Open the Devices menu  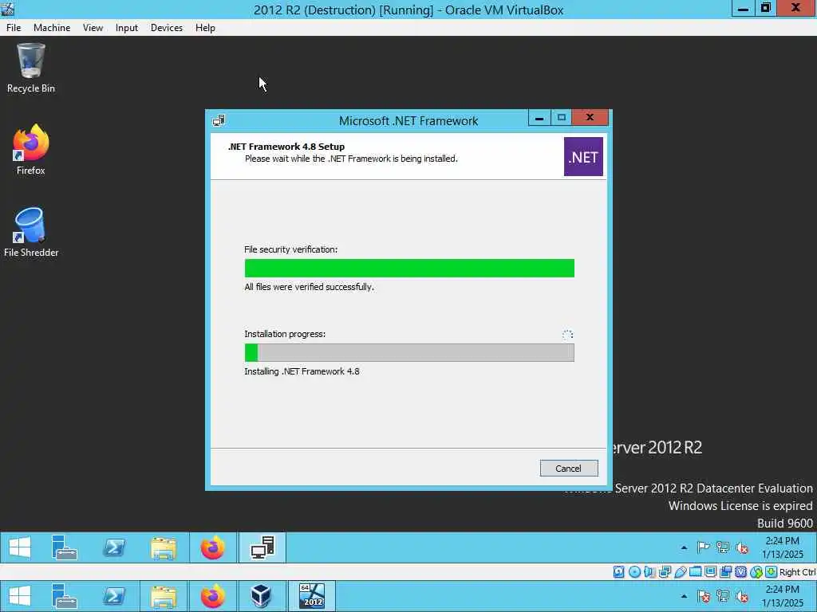pos(167,28)
